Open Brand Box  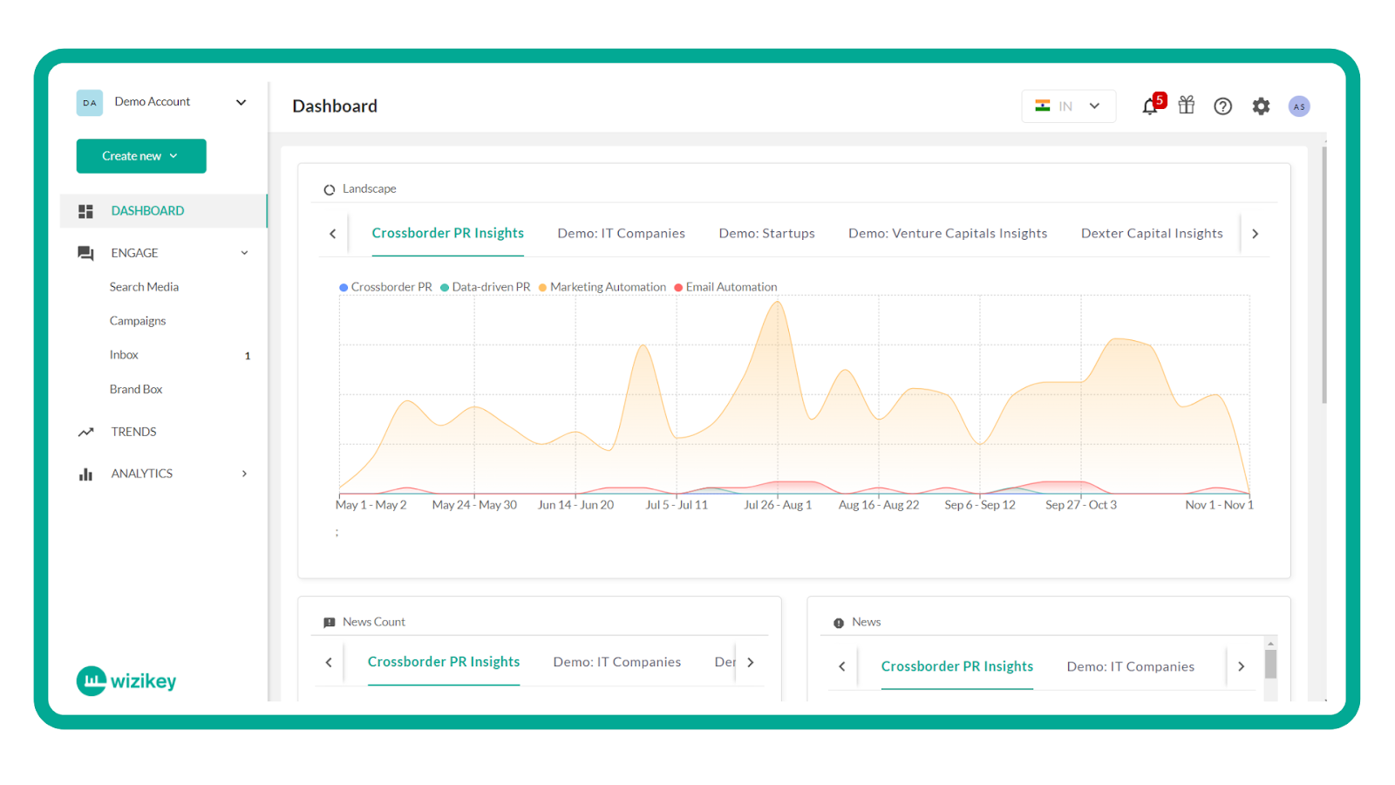(x=136, y=389)
